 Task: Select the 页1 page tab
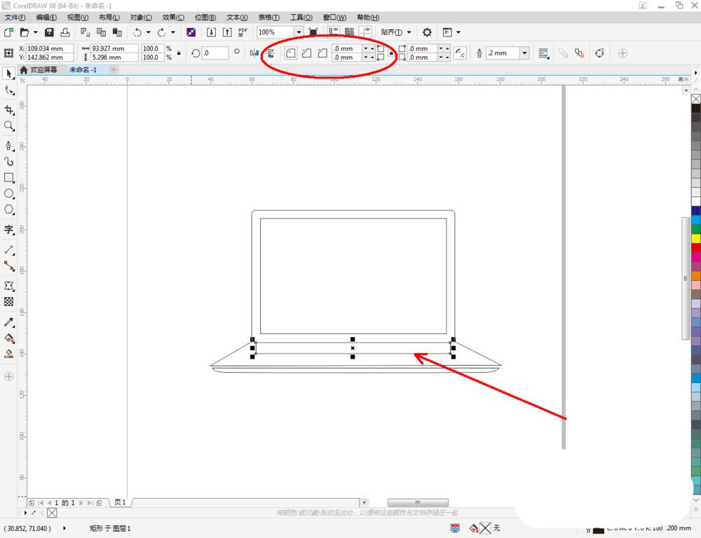[121, 502]
